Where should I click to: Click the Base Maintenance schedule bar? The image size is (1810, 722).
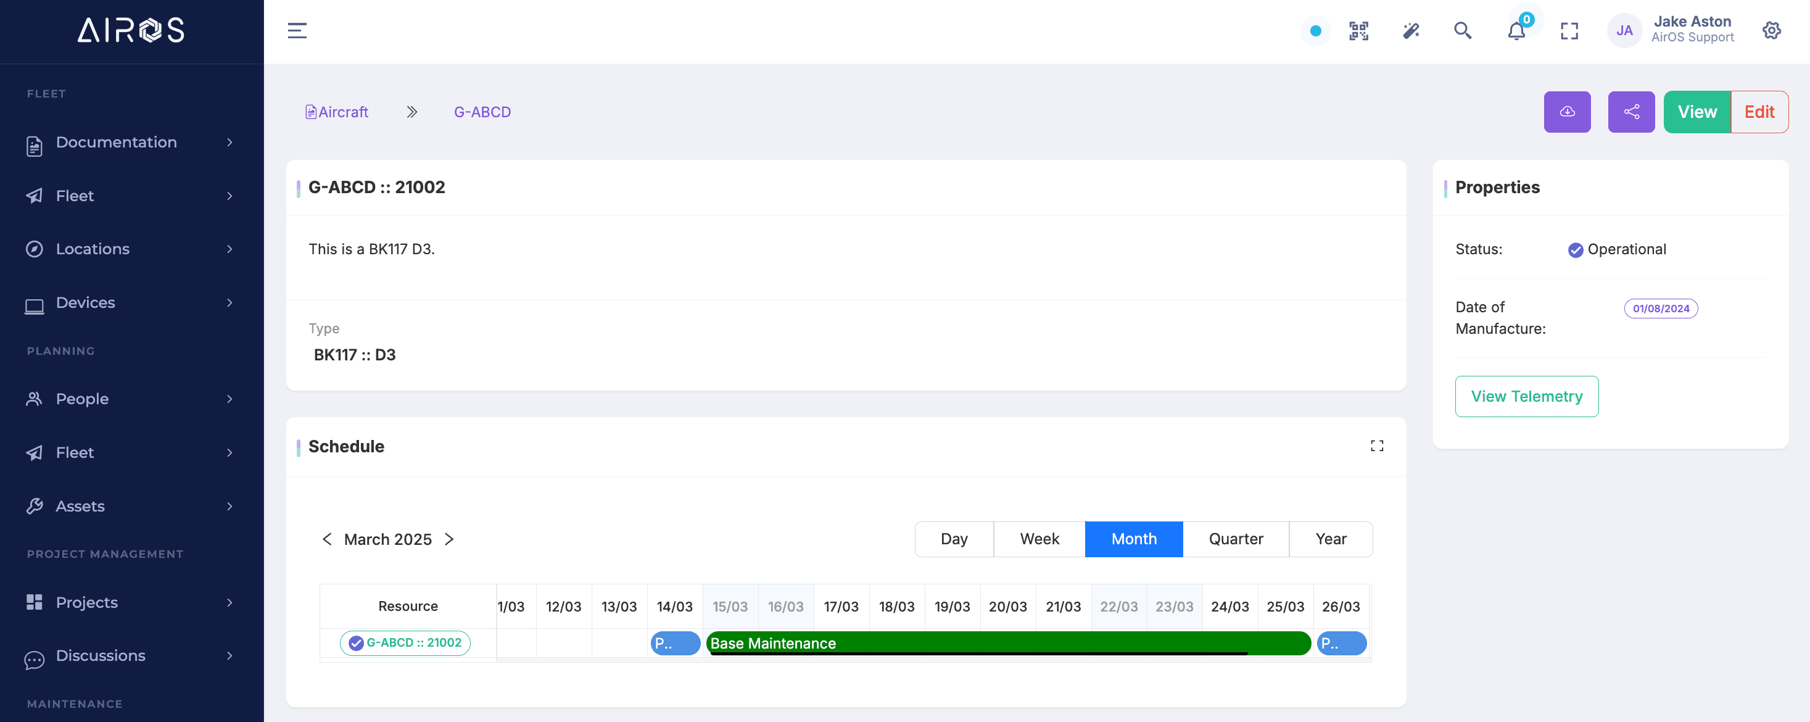(1007, 643)
